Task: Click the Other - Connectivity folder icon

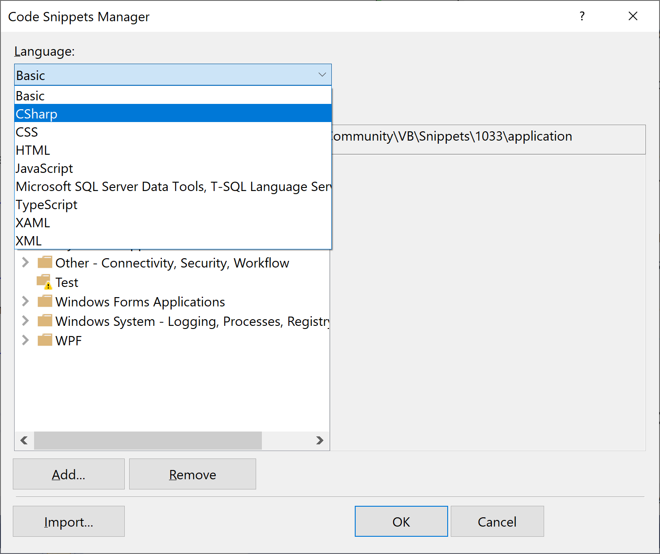Action: click(x=45, y=263)
